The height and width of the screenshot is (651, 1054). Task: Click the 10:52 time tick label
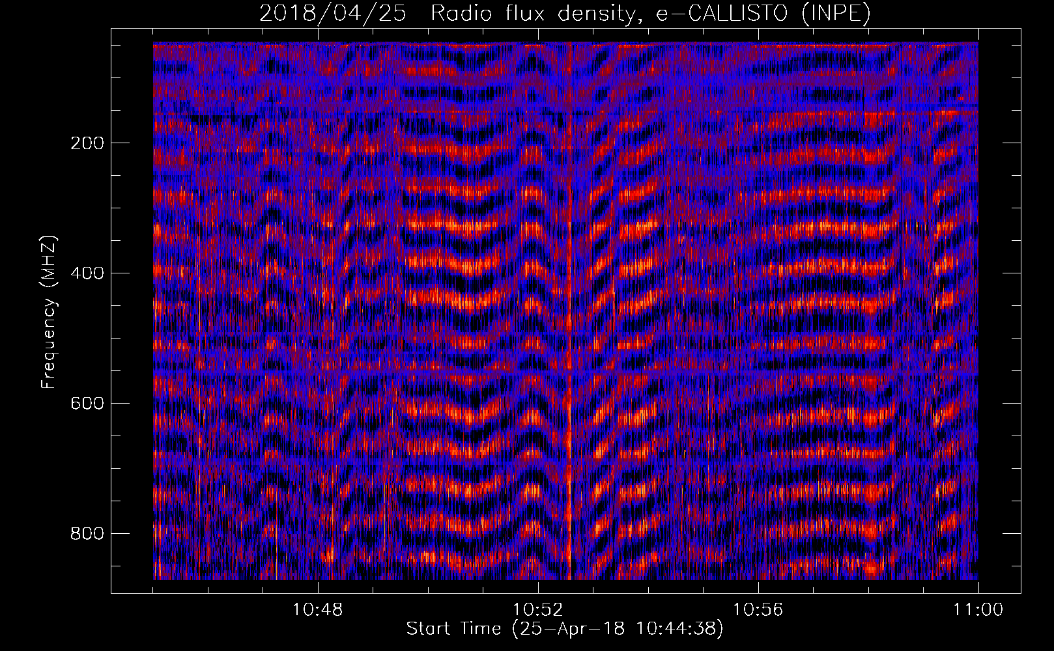(538, 610)
